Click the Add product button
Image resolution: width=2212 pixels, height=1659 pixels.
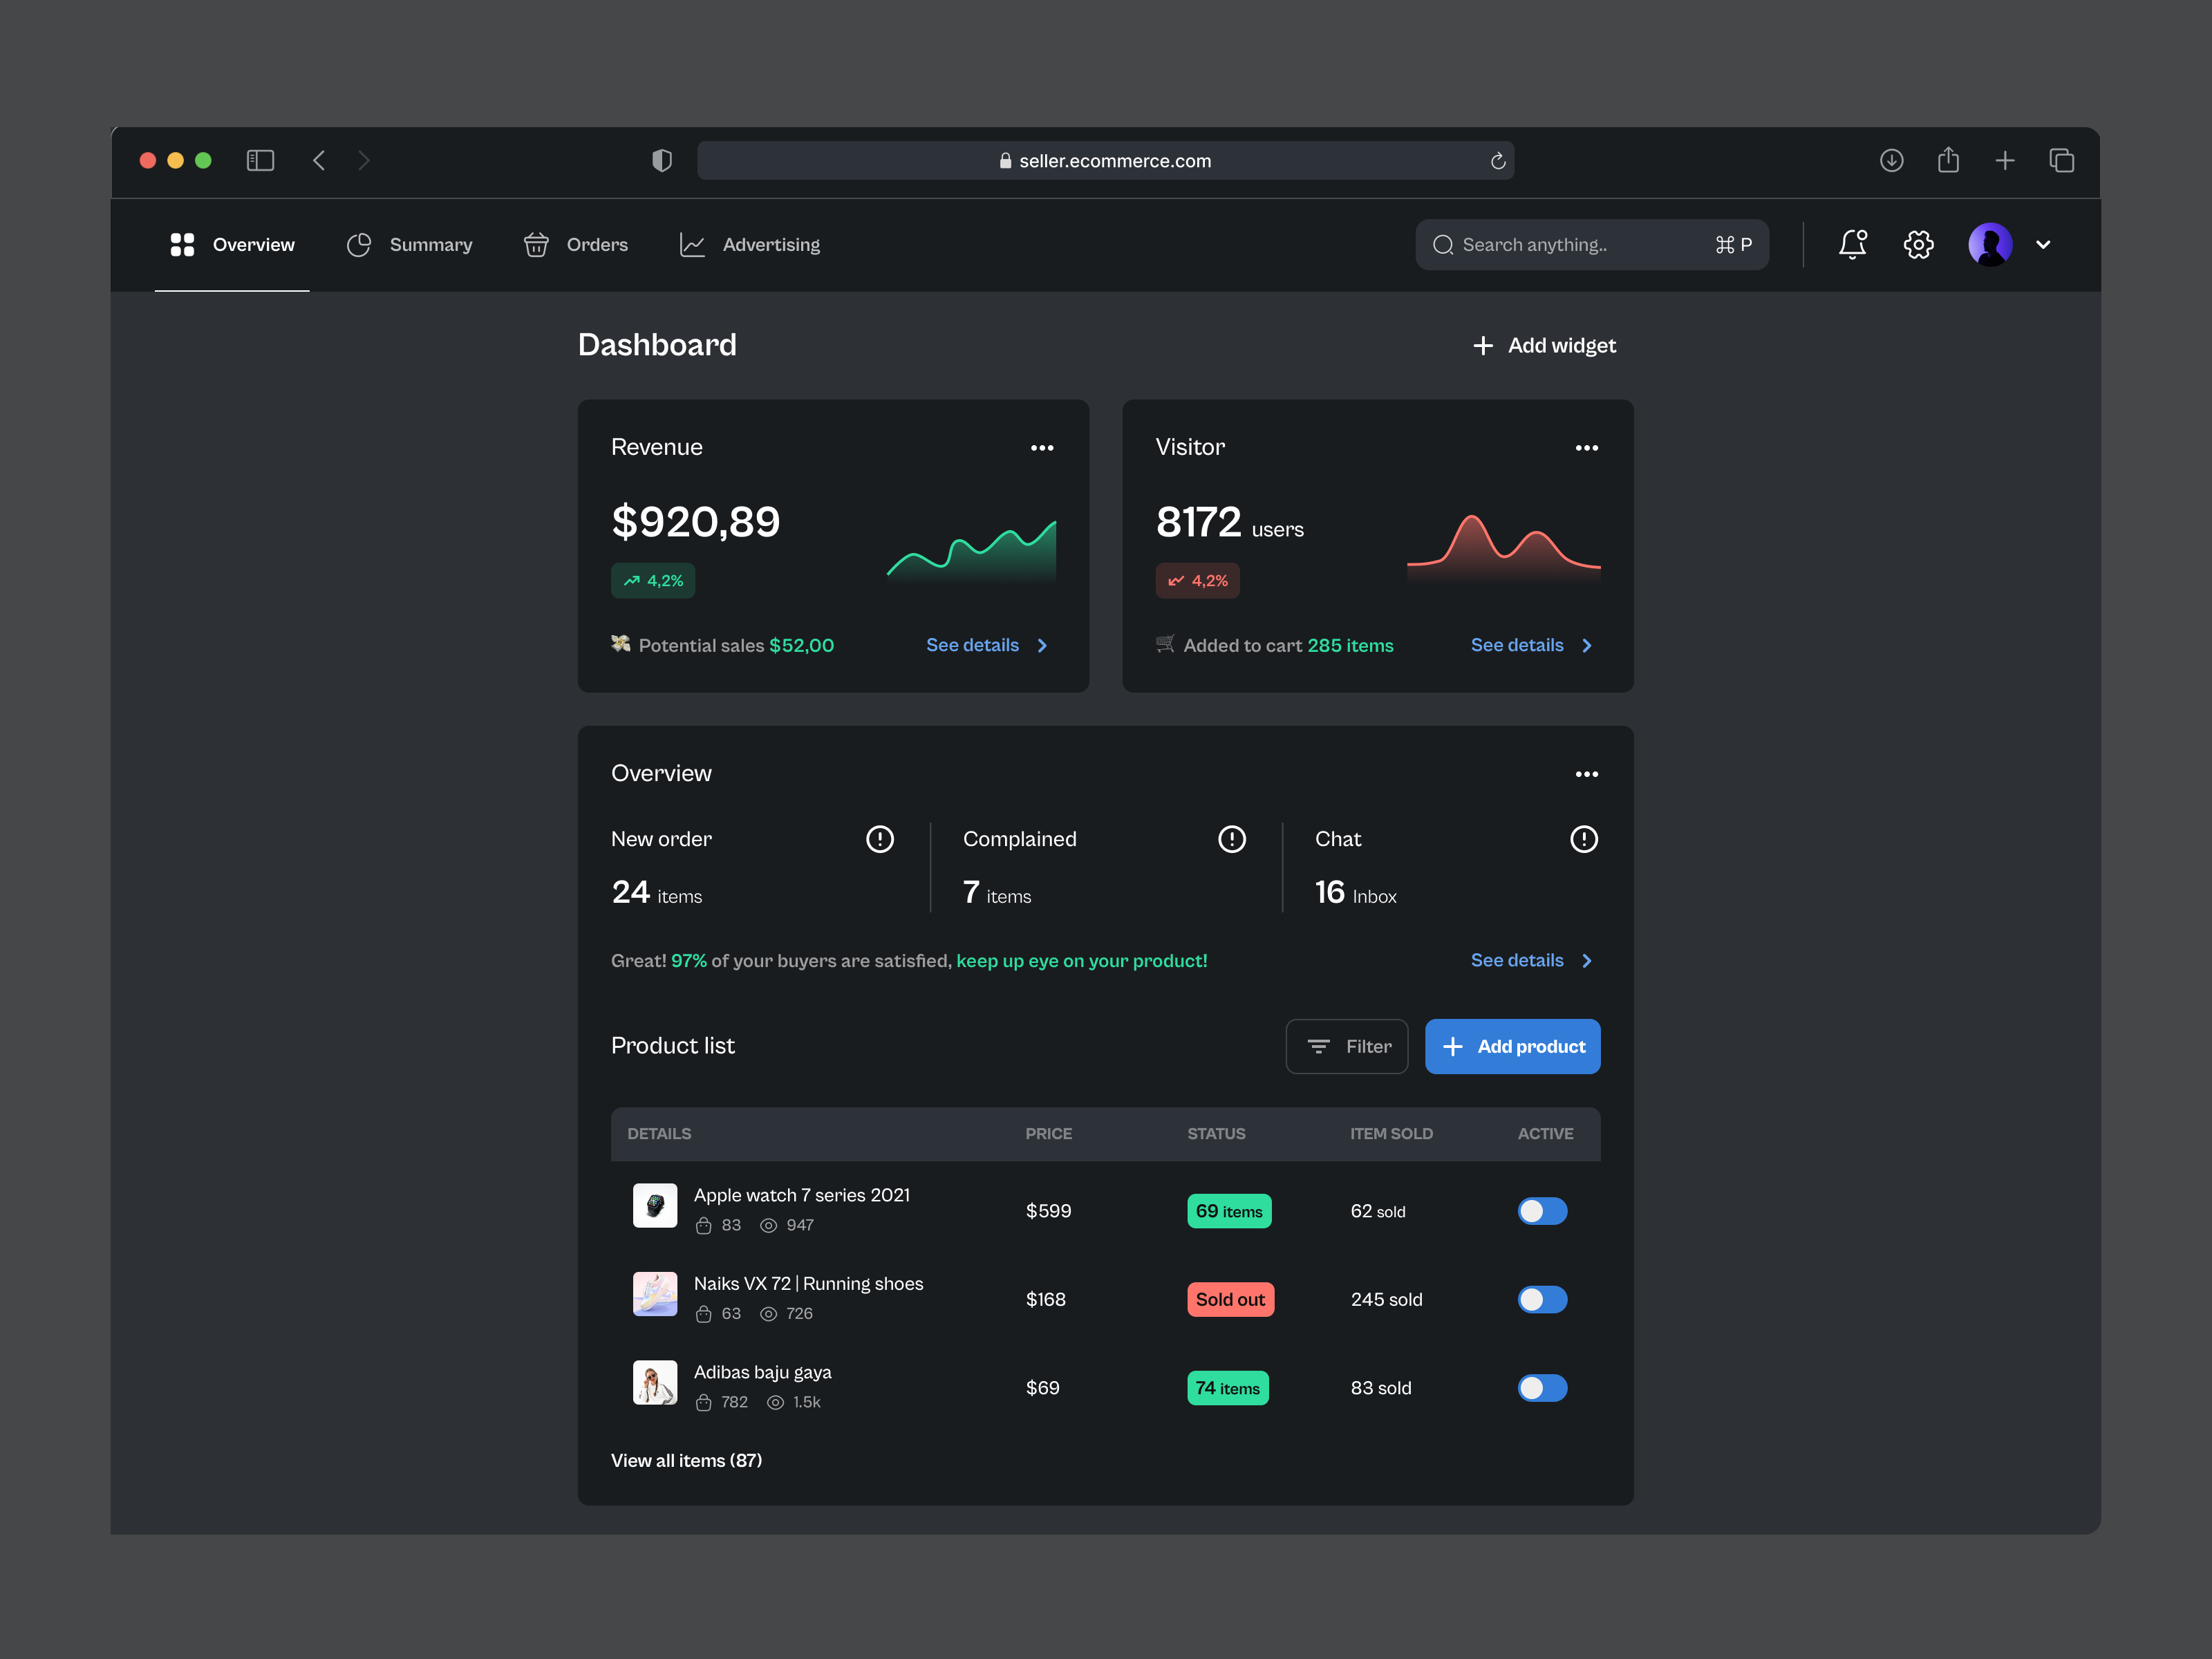click(1513, 1046)
